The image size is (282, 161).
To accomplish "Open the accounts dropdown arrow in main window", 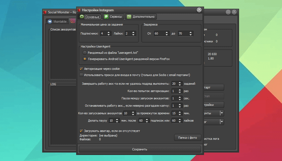I will [222, 113].
